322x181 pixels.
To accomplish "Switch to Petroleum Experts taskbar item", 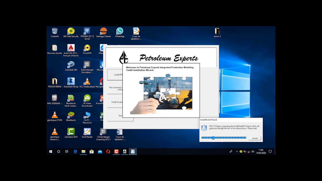I will point(125,152).
